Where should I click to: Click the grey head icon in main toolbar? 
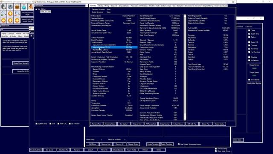pyautogui.click(x=3, y=7)
